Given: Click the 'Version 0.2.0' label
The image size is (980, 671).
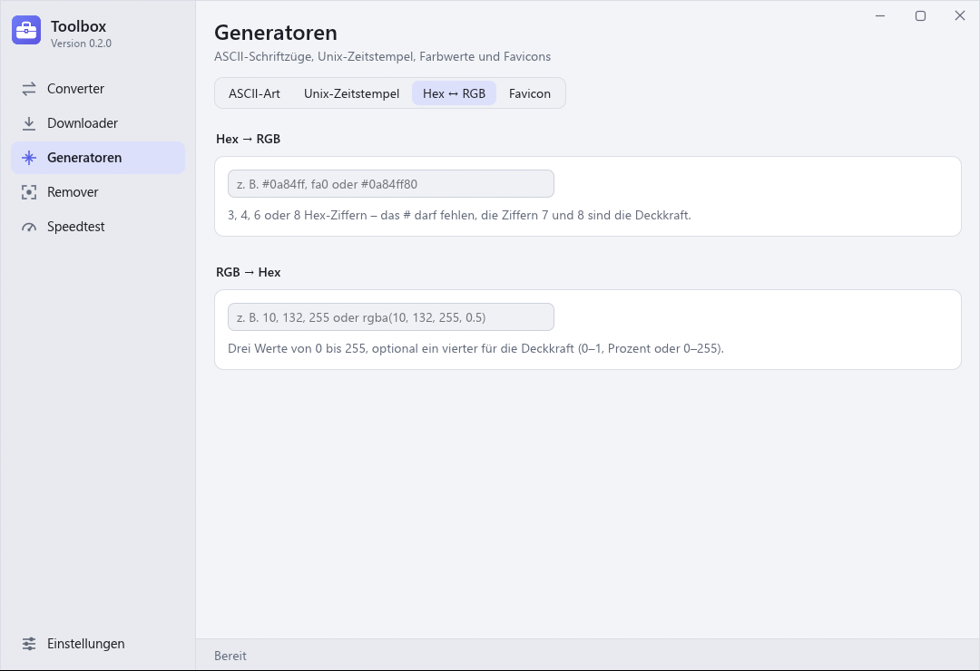Looking at the screenshot, I should click(82, 44).
